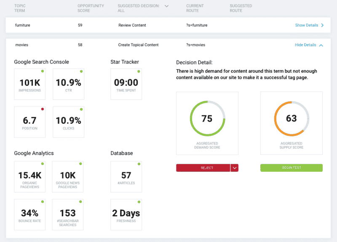Click green dot on #Articles card
The width and height of the screenshot is (337, 242).
tap(139, 163)
